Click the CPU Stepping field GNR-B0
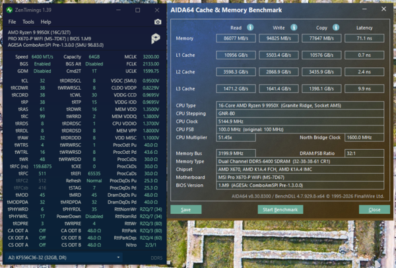Viewport: 396px width, 268px height. click(x=300, y=114)
